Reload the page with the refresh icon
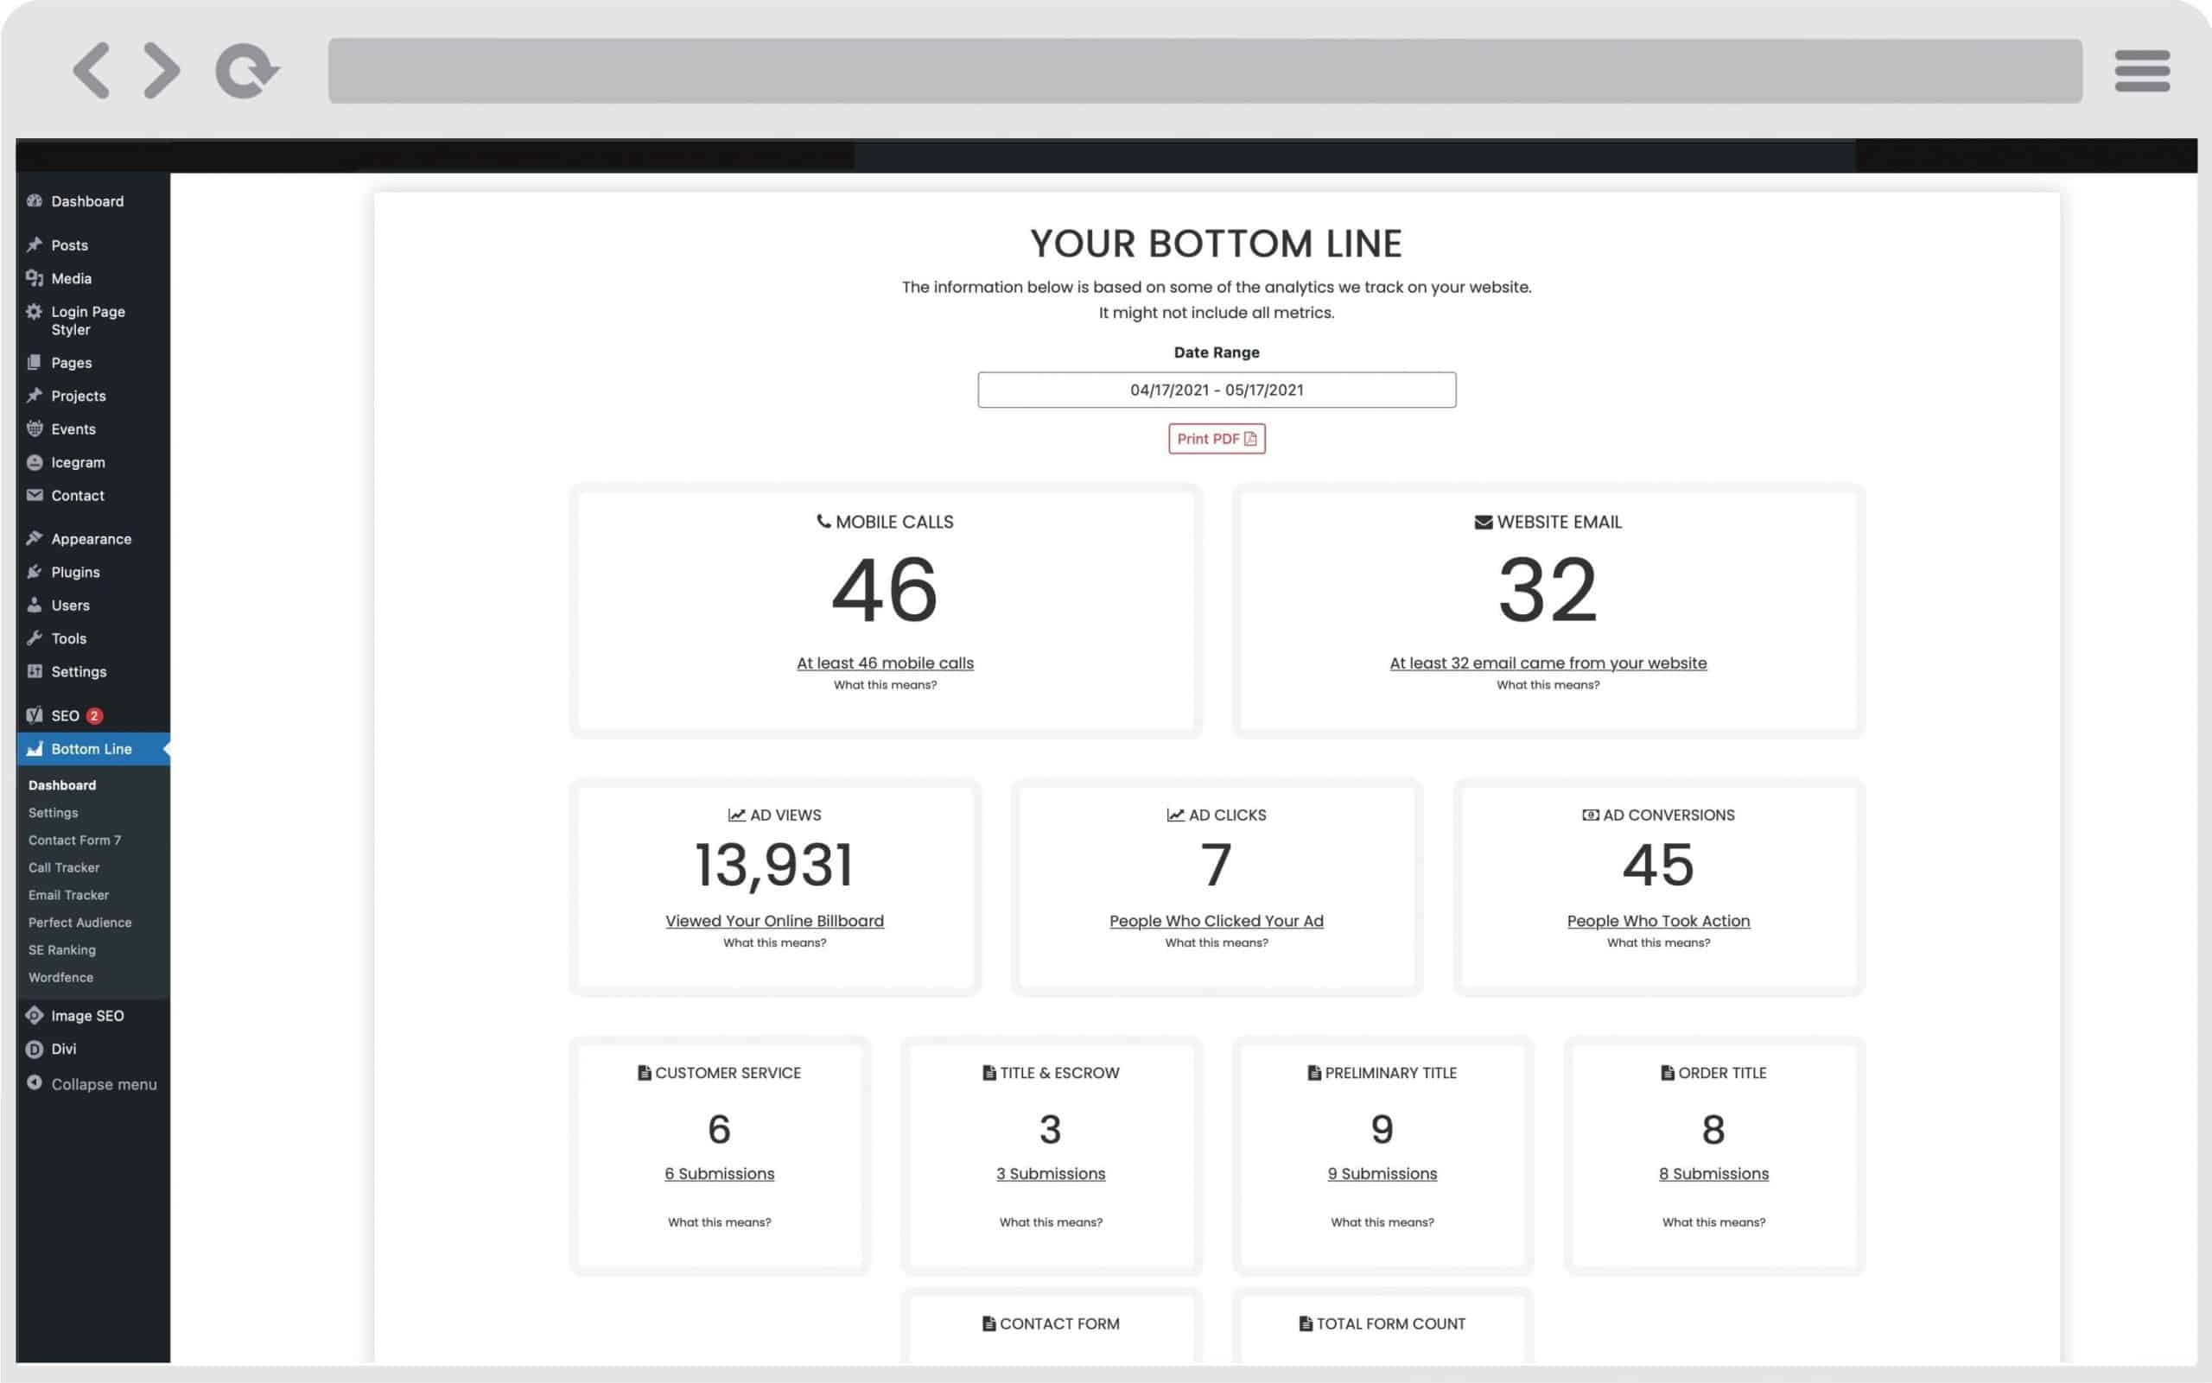Viewport: 2212px width, 1383px height. click(247, 71)
